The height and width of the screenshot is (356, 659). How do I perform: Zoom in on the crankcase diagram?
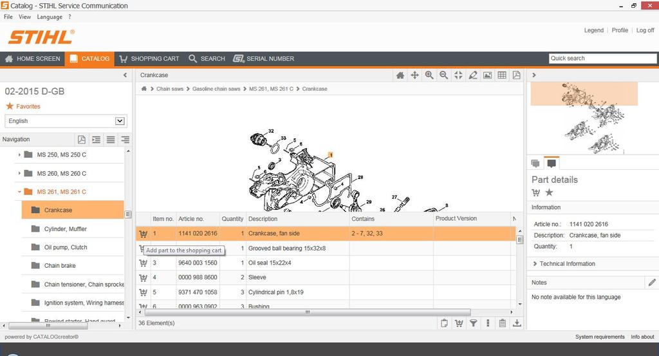click(429, 75)
